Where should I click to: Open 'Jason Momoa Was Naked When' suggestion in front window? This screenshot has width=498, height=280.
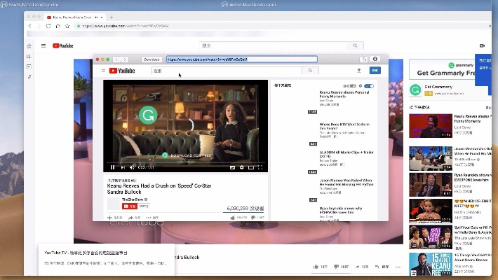(x=346, y=182)
